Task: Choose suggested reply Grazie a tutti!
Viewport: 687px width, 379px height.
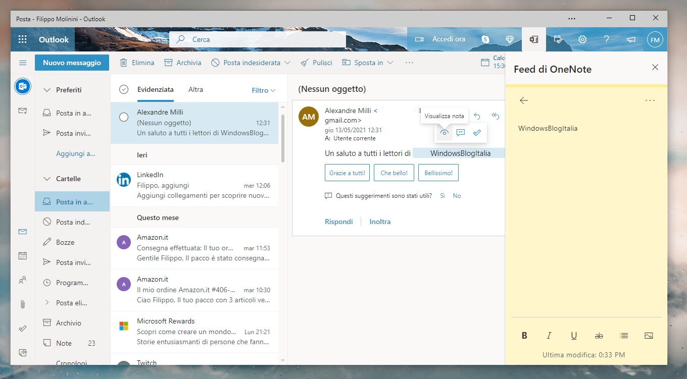Action: point(347,173)
